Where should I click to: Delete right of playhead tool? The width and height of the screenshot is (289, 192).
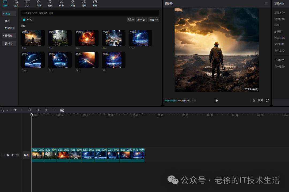click(x=46, y=110)
